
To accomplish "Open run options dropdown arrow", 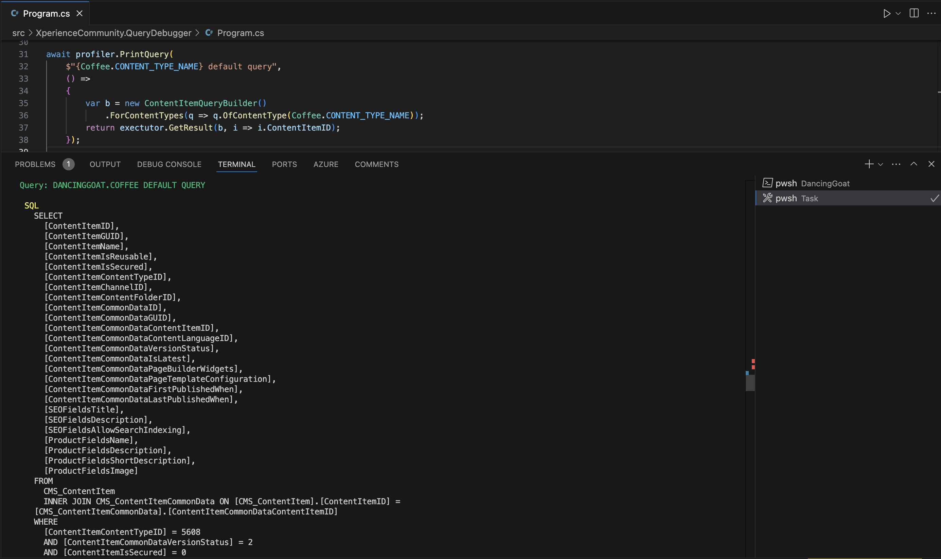I will [x=898, y=14].
